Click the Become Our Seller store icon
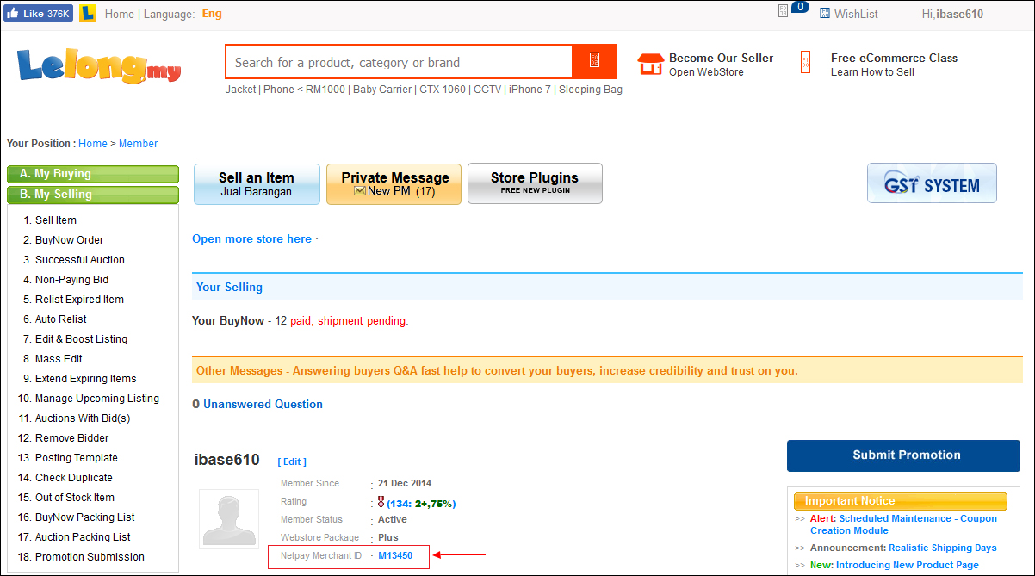The image size is (1035, 576). pos(649,65)
